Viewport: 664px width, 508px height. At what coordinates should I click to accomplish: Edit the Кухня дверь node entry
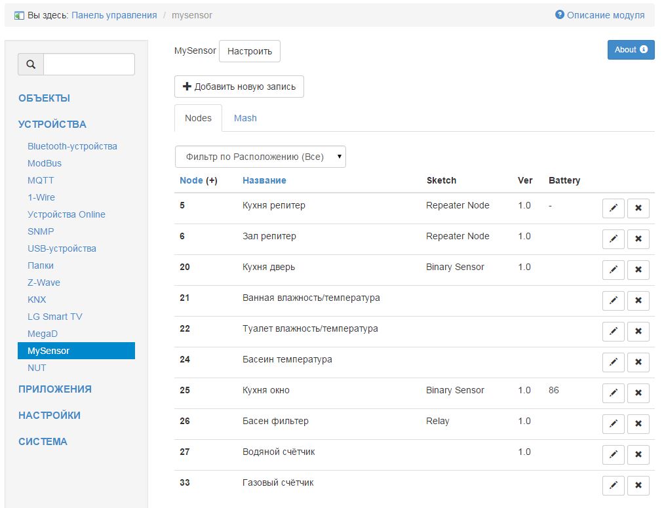click(x=613, y=270)
